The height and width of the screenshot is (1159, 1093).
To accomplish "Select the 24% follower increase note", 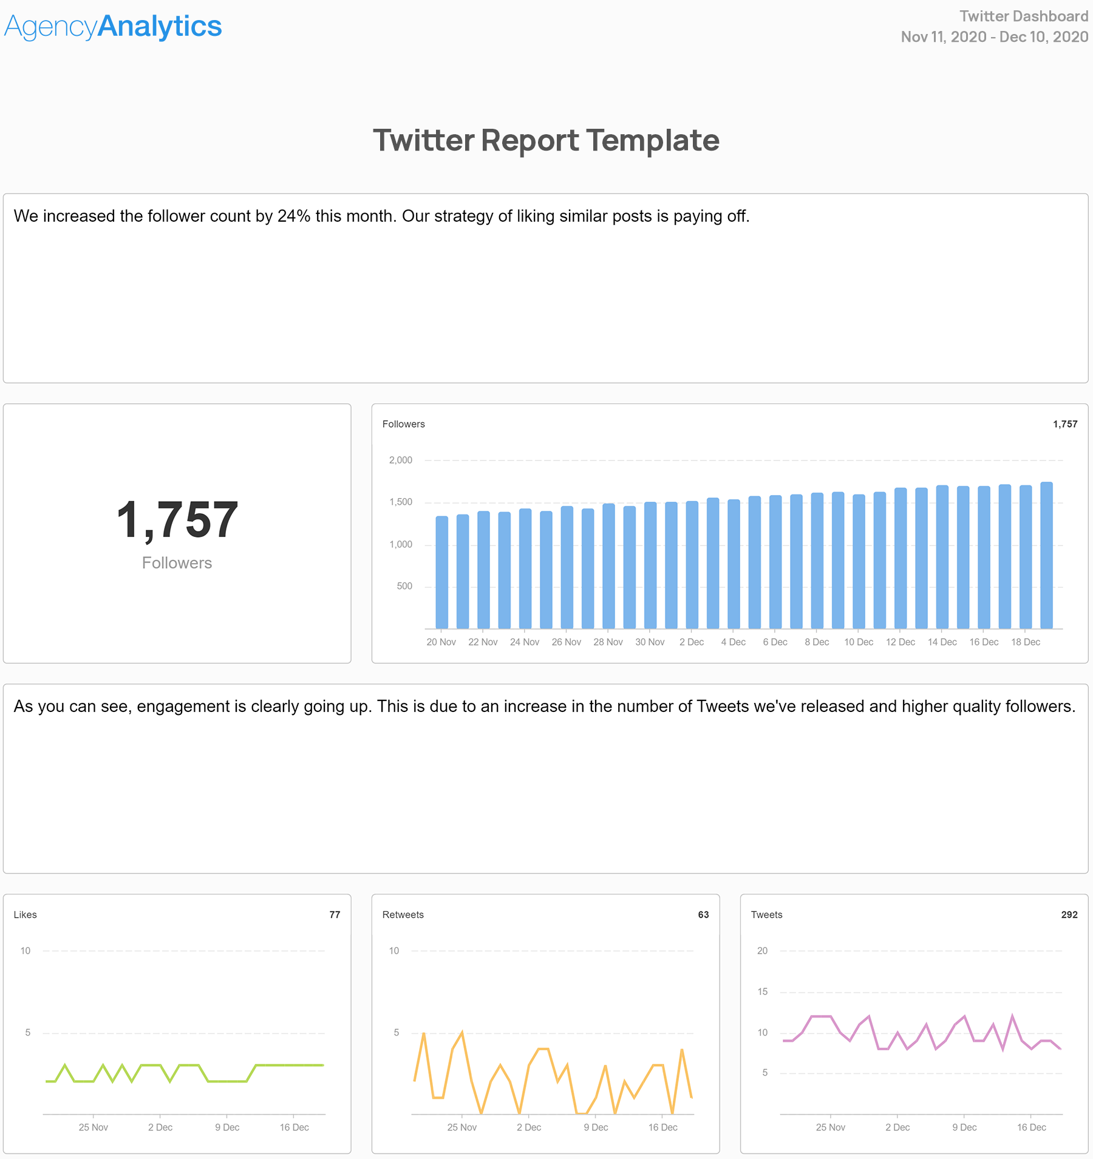I will (381, 216).
